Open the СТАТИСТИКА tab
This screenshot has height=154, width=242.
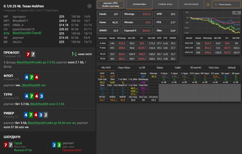pos(139,4)
